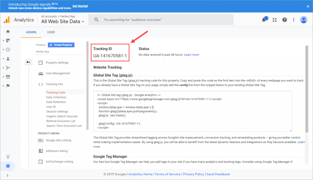
Task: Select Organic Search Sources item
Action: point(62,117)
